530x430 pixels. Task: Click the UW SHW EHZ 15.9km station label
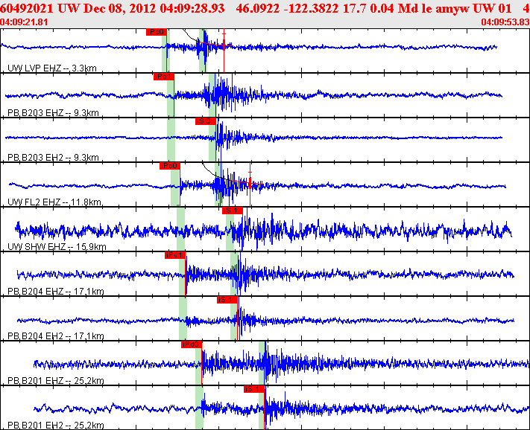point(57,247)
